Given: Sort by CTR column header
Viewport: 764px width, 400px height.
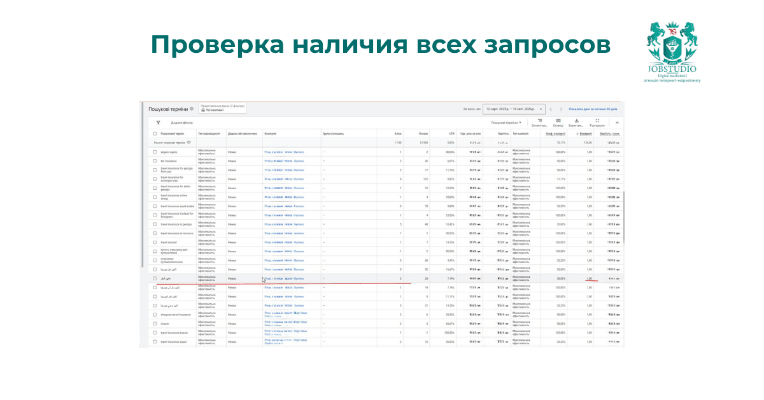Looking at the screenshot, I should [451, 134].
